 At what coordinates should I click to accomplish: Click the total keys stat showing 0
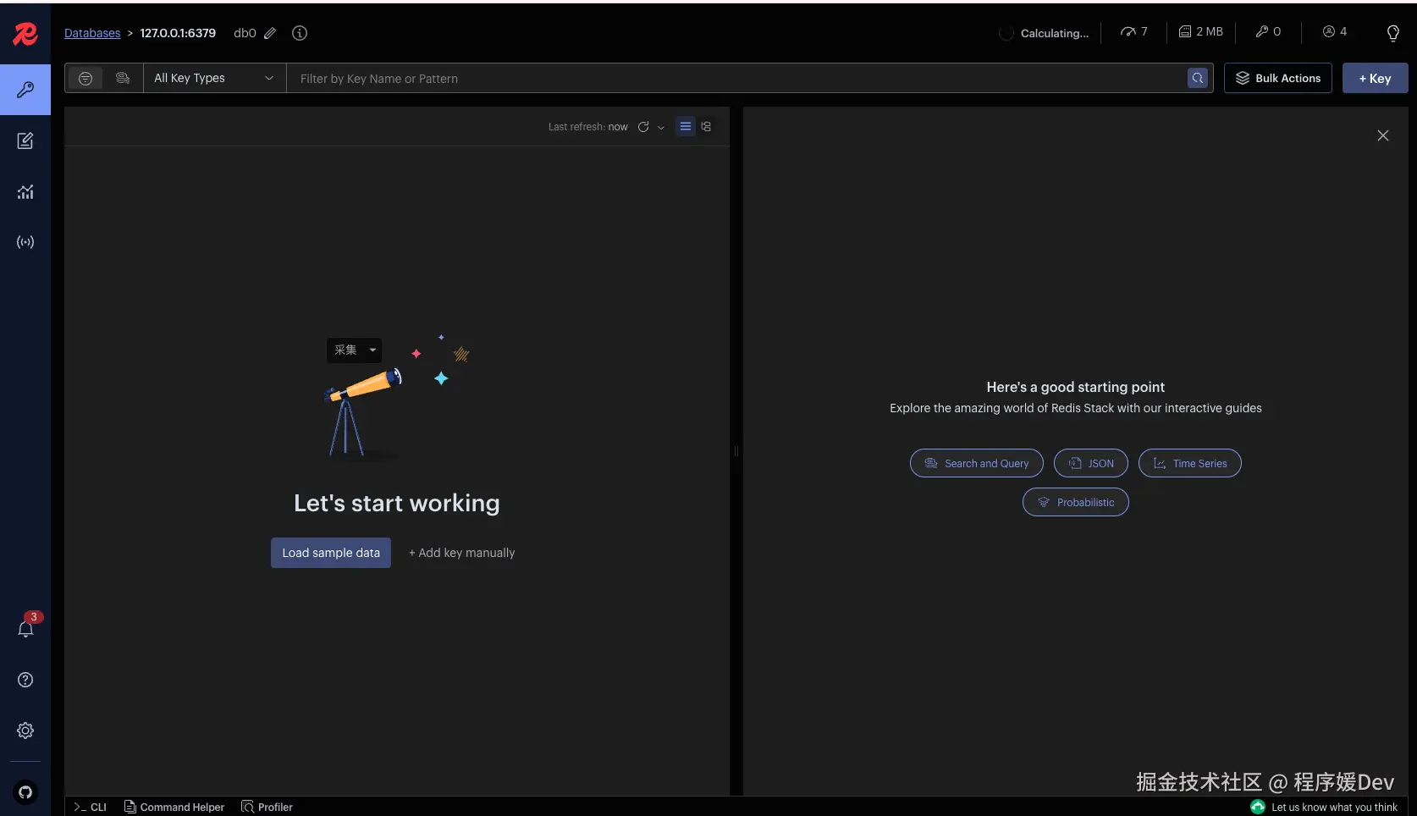[1268, 32]
